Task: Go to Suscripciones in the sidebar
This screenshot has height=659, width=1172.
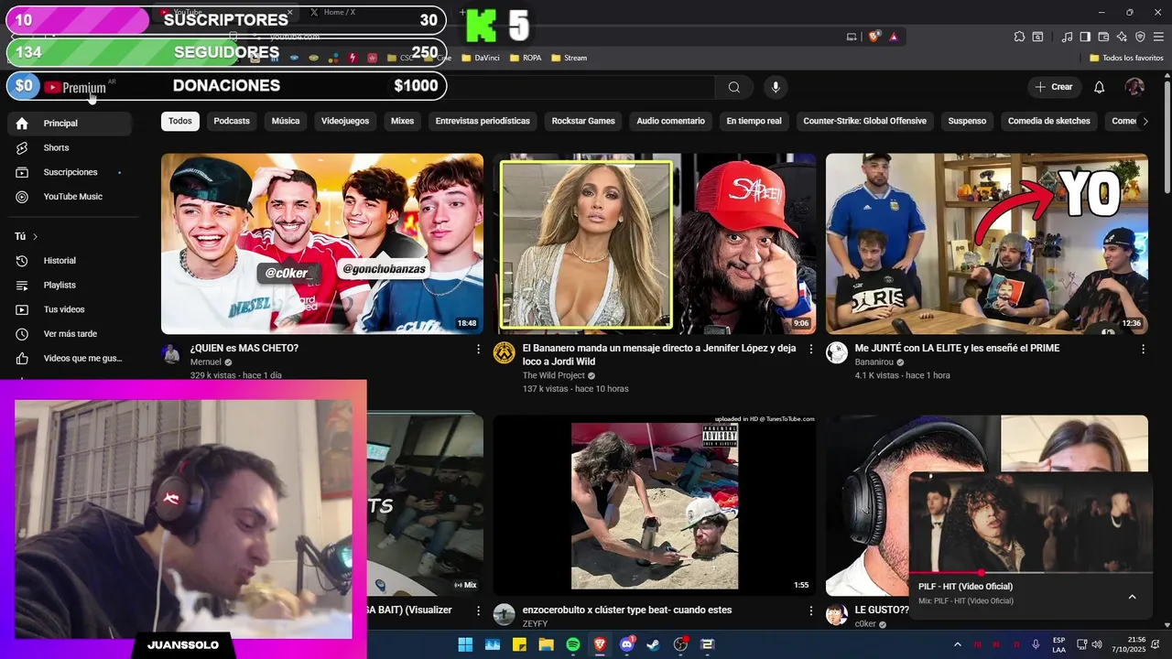Action: 69,172
